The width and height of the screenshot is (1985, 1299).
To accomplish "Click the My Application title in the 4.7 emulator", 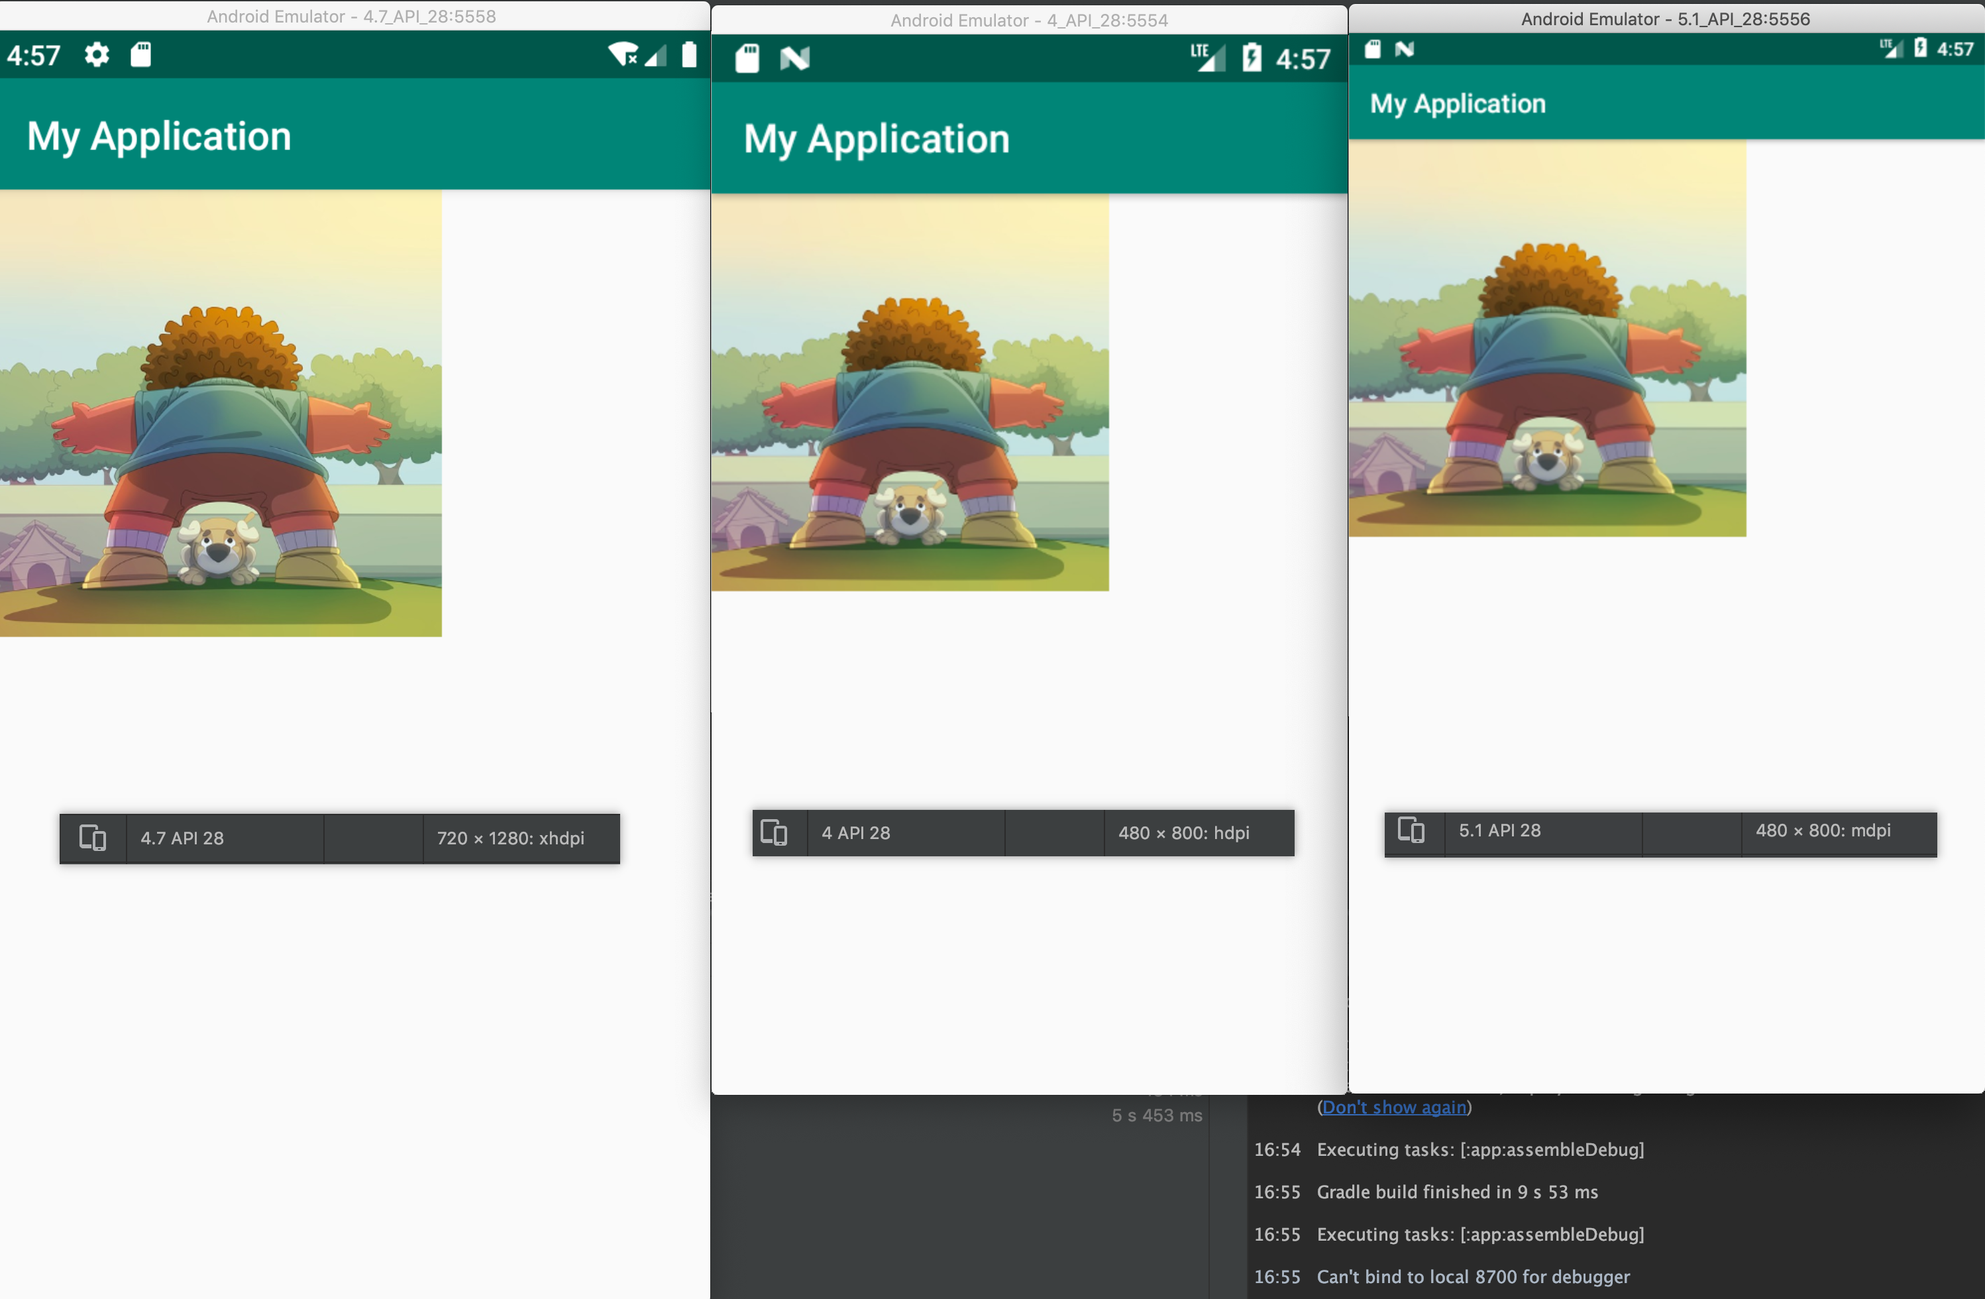I will (x=159, y=137).
